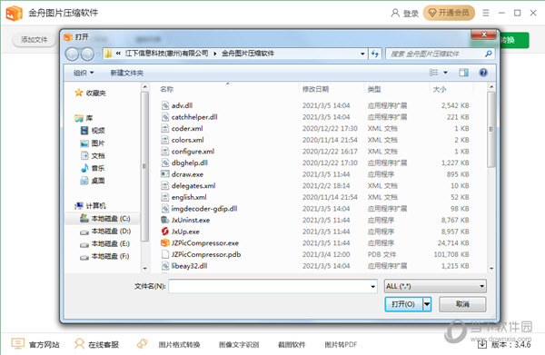Open 视频 library

coord(93,131)
